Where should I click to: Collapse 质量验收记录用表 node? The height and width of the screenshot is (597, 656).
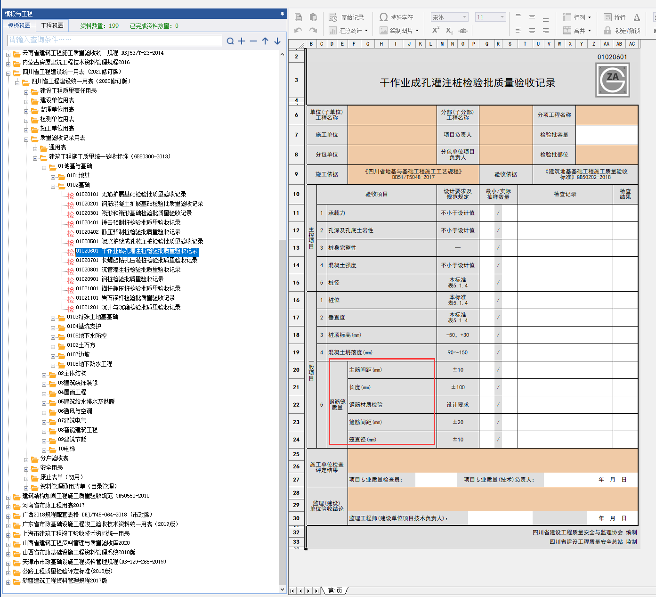(x=26, y=139)
